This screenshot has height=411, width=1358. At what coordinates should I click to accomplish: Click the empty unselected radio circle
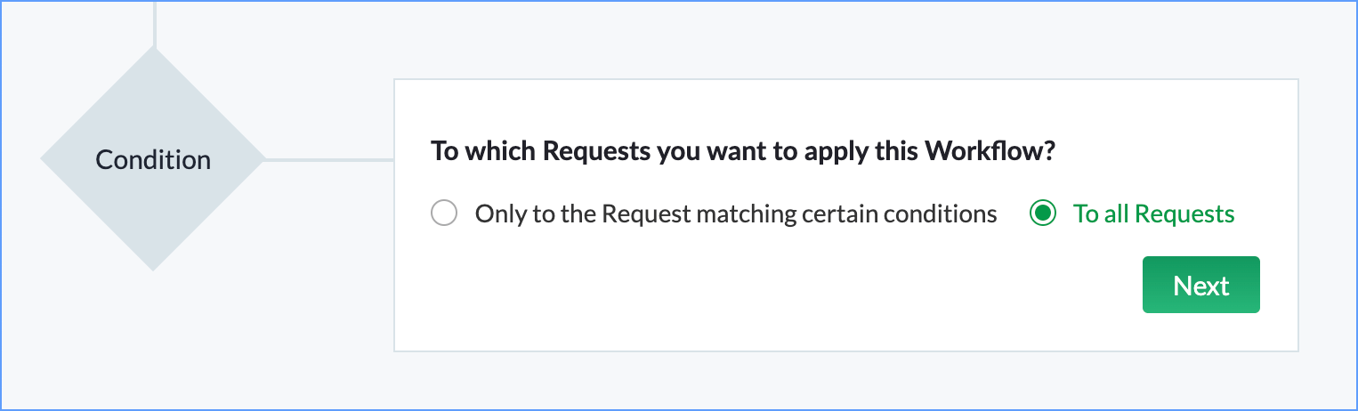444,214
